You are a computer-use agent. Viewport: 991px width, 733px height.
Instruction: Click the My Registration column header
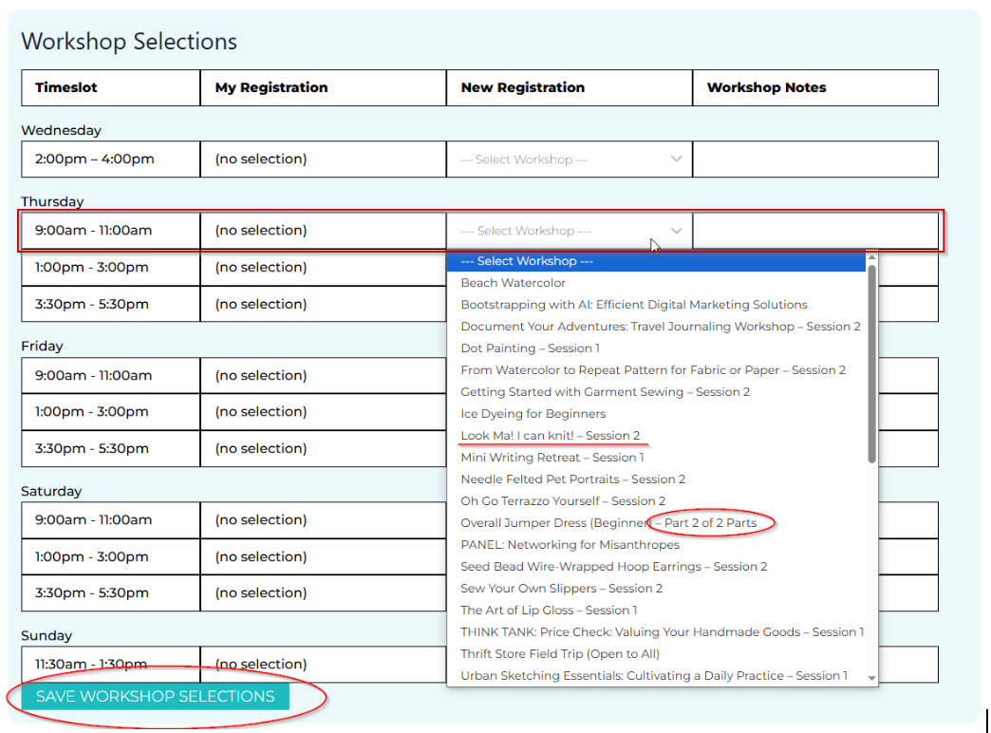coord(323,88)
